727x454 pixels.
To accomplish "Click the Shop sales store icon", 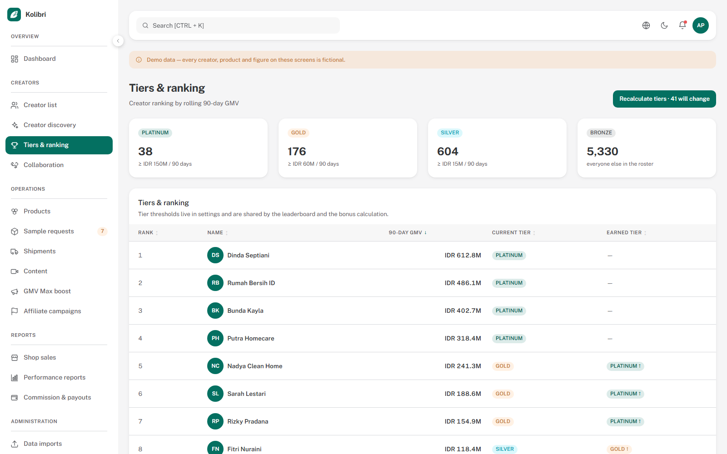I will (15, 358).
